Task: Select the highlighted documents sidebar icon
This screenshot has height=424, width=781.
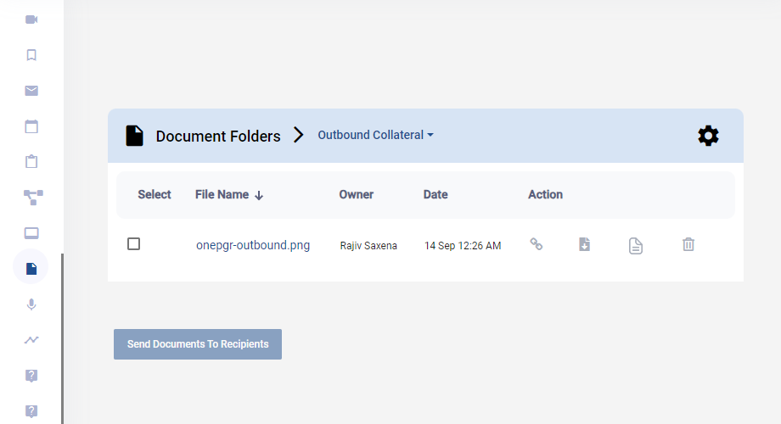Action: click(31, 269)
